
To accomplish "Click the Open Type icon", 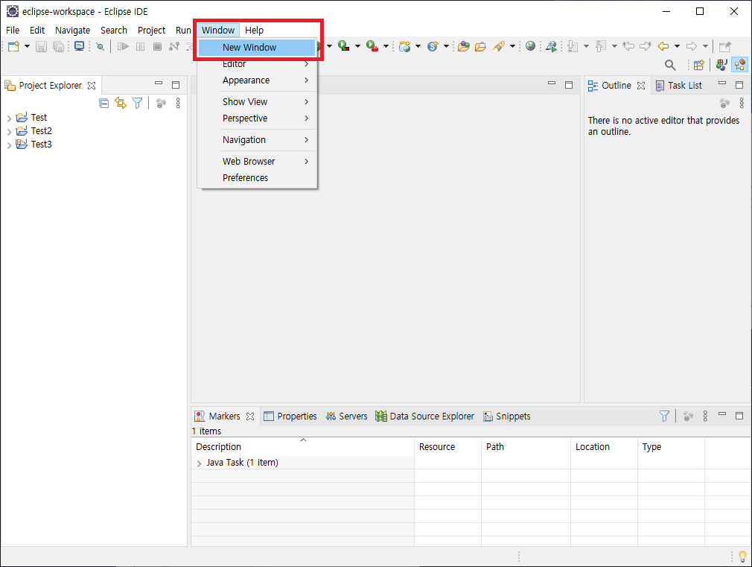I will click(463, 47).
